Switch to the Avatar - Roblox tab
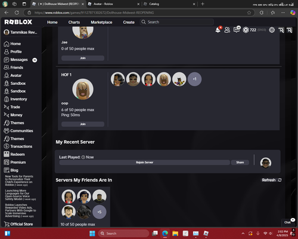 point(113,4)
